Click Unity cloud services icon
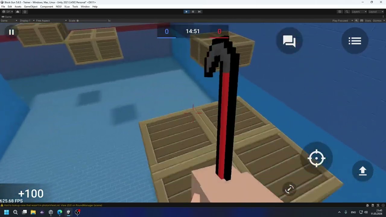386x217 pixels. (x=18, y=12)
